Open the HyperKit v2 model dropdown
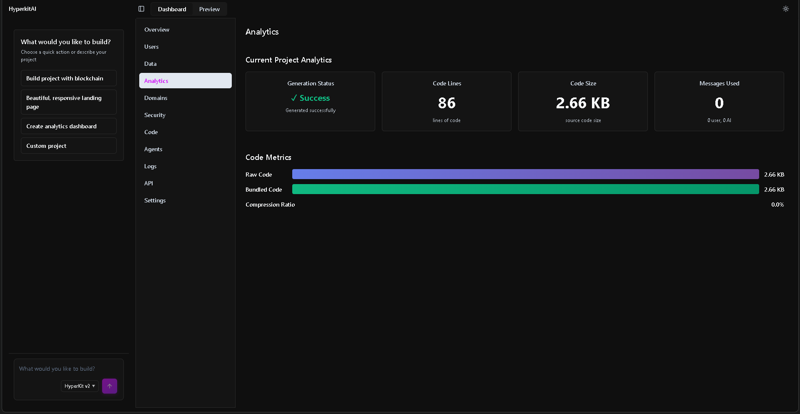Screen dimensions: 800x414 coord(80,386)
